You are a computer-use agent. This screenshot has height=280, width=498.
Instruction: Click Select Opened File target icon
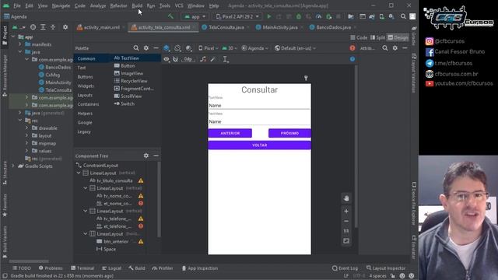click(33, 27)
